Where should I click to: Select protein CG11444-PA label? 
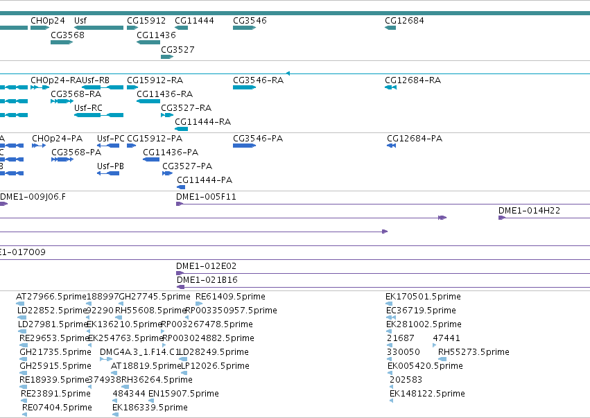click(205, 180)
